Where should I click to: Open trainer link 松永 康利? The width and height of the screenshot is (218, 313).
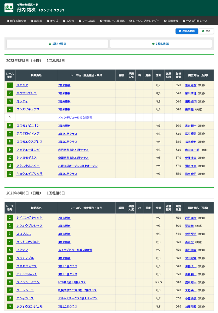[x=191, y=142]
